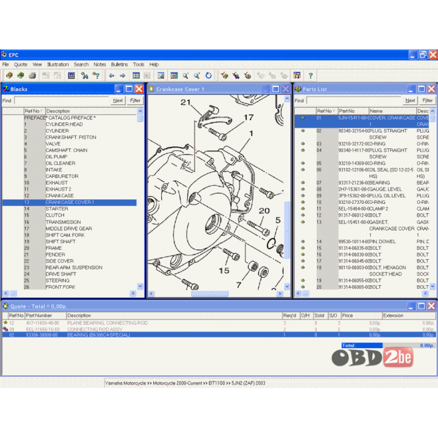The image size is (438, 438).
Task: Click the checkmark with gear icon
Action: click(248, 75)
